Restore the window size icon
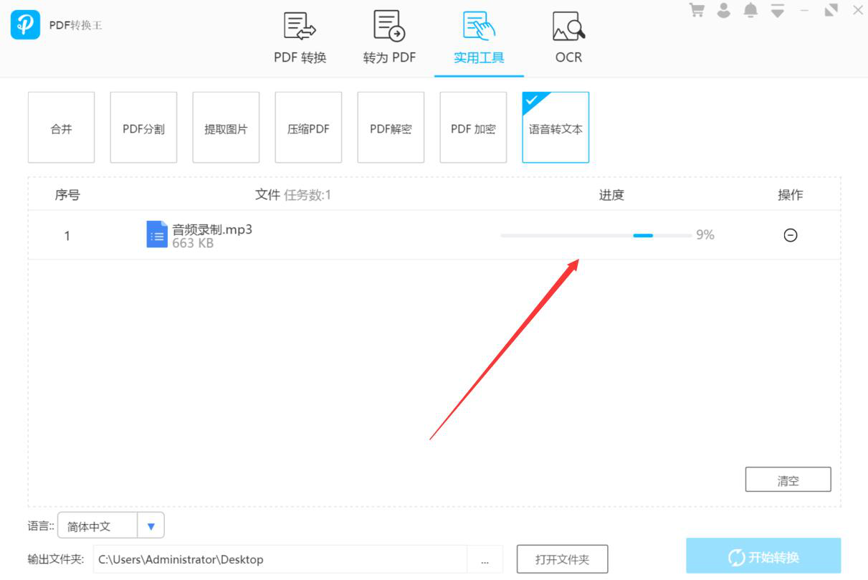Screen dimensions: 868x580 [831, 11]
